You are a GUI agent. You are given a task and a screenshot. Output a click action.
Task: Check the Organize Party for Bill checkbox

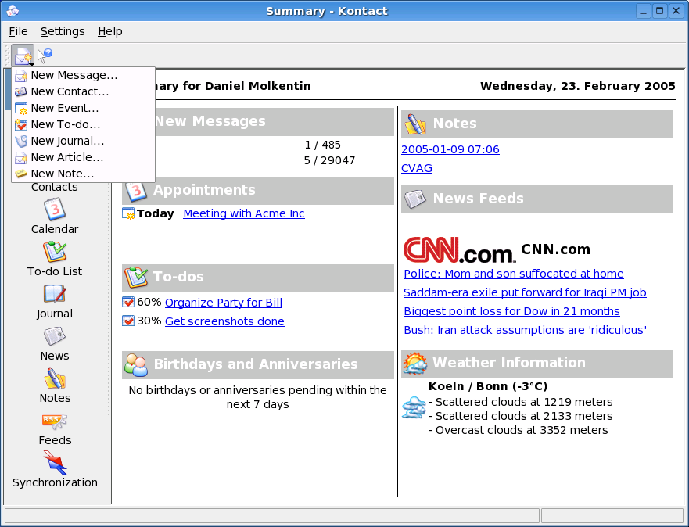(128, 303)
